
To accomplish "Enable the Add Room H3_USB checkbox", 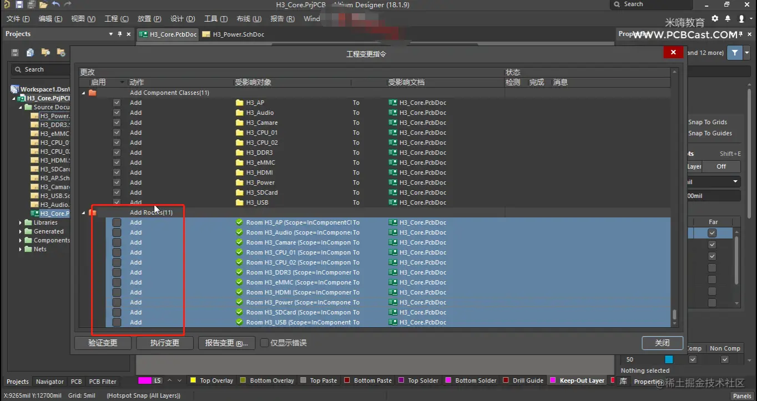I will (x=117, y=322).
